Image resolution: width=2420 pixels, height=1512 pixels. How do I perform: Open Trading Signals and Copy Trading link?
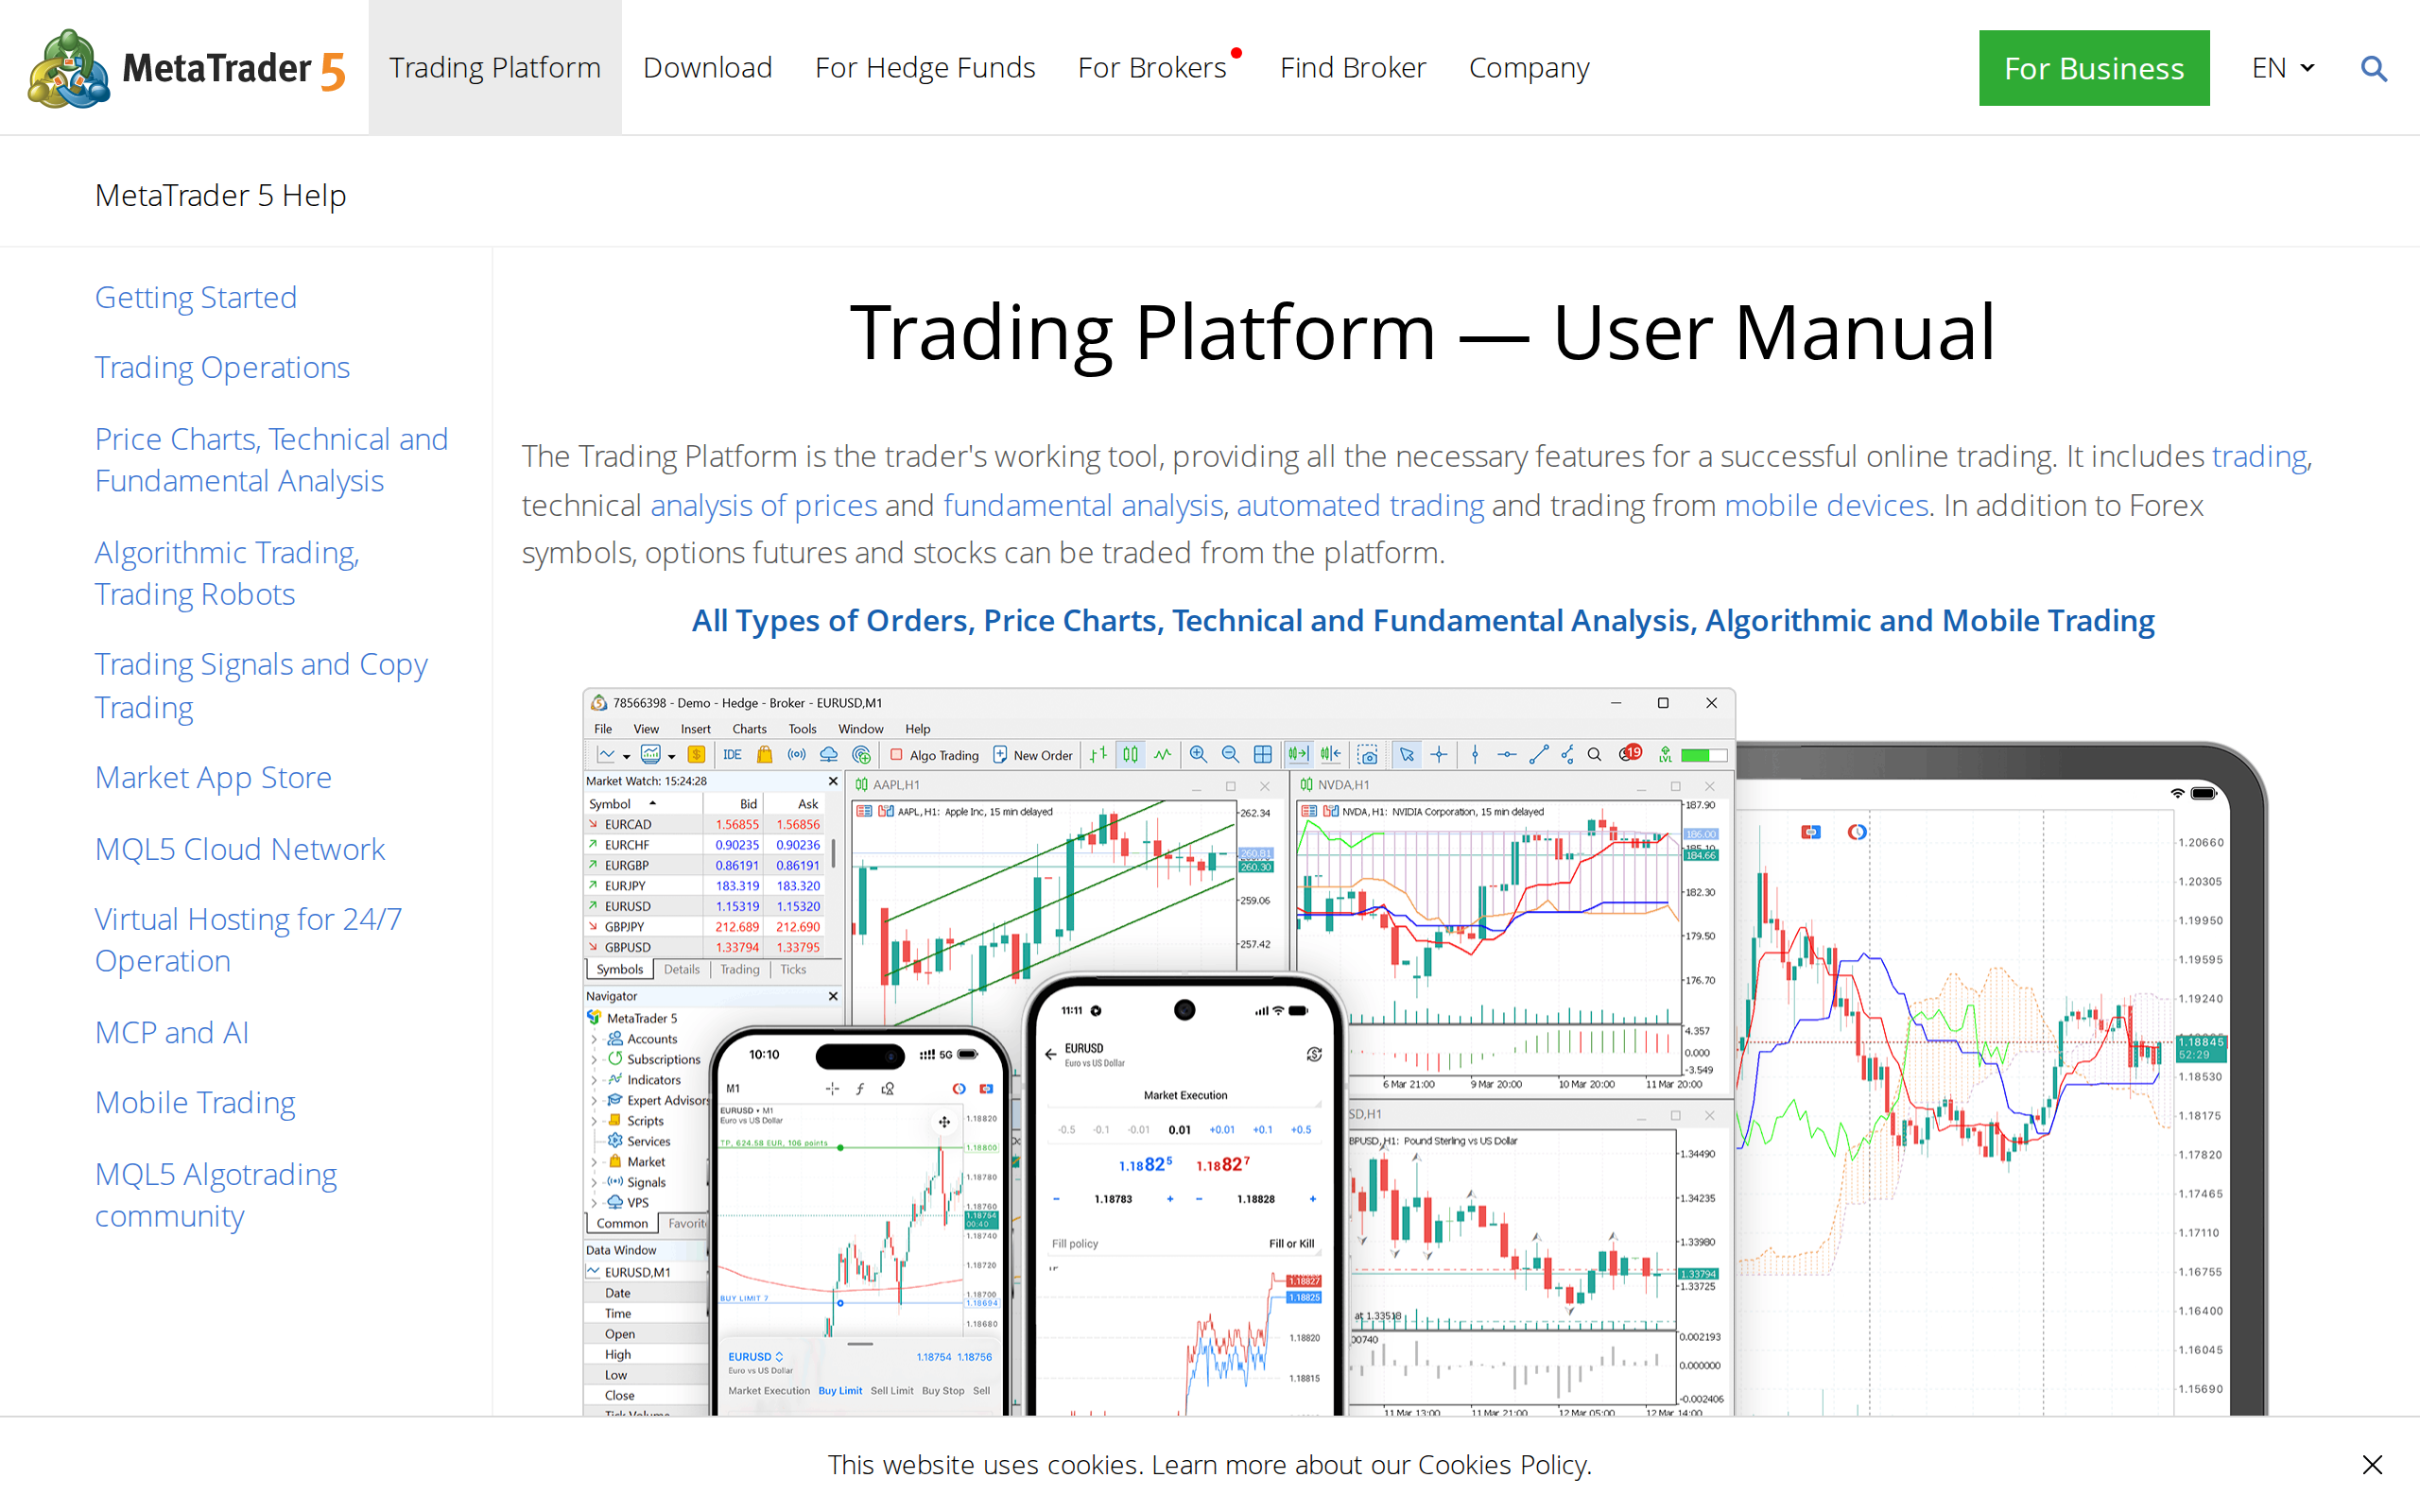point(261,685)
